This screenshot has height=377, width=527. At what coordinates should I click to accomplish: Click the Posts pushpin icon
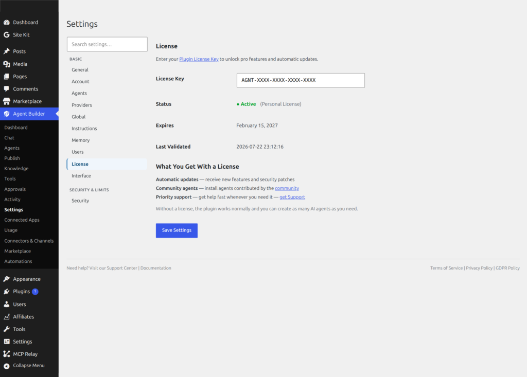[6, 51]
